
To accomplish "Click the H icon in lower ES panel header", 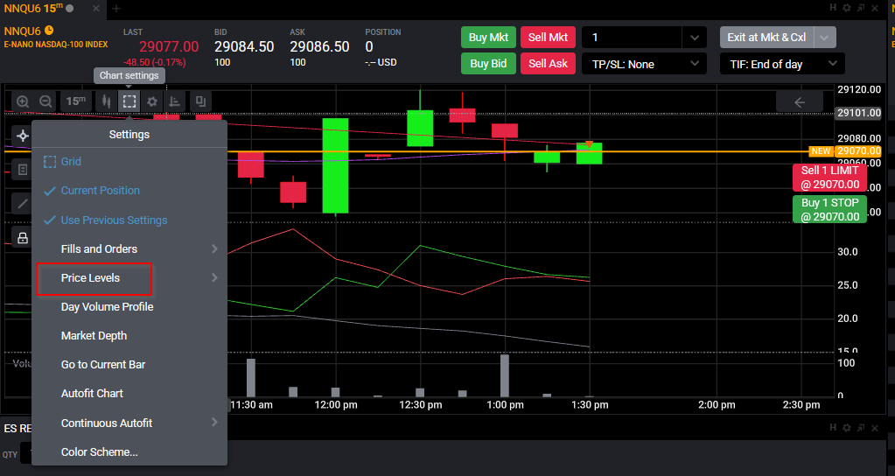I will (x=833, y=427).
